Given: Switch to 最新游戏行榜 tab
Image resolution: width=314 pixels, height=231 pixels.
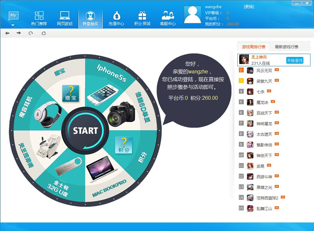Looking at the screenshot, I should [x=286, y=47].
